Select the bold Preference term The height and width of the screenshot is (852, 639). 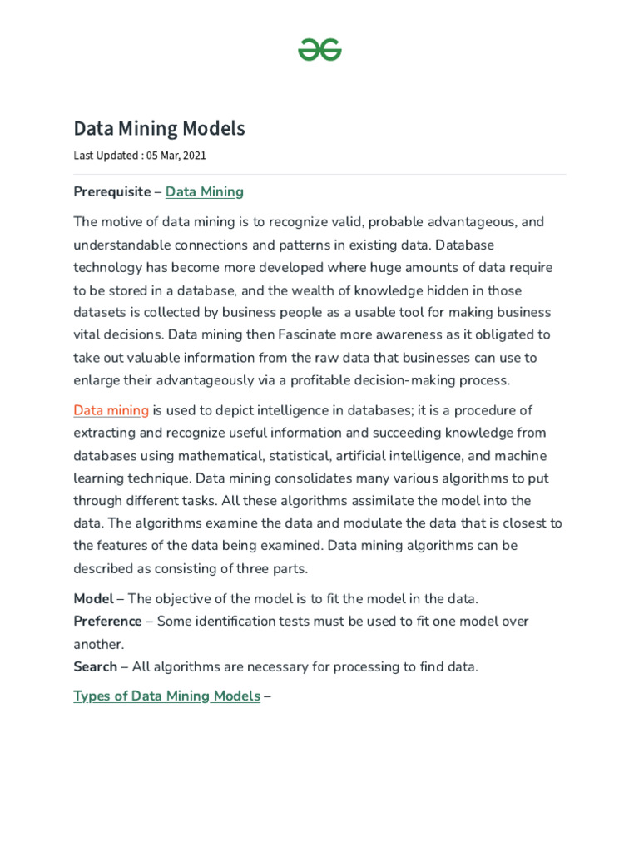coord(107,622)
